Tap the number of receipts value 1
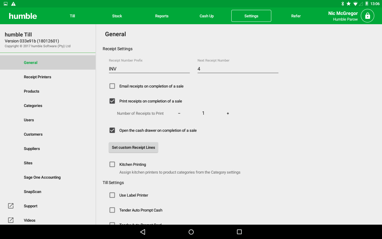 203,113
